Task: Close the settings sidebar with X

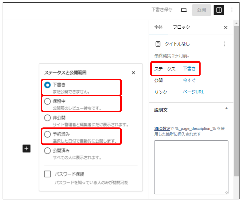Action: pos(226,28)
